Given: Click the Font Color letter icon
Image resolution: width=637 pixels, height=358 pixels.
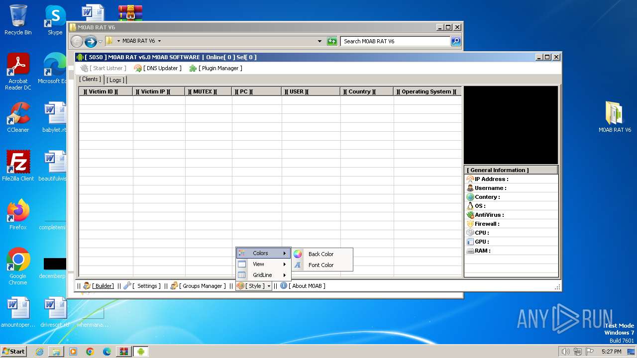Looking at the screenshot, I should [298, 265].
